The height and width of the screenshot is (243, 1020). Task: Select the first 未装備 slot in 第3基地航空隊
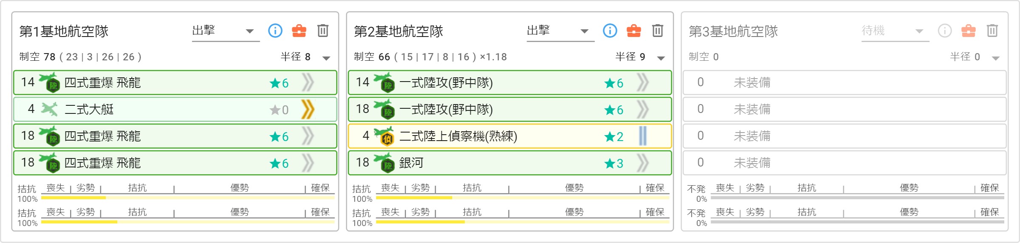844,82
